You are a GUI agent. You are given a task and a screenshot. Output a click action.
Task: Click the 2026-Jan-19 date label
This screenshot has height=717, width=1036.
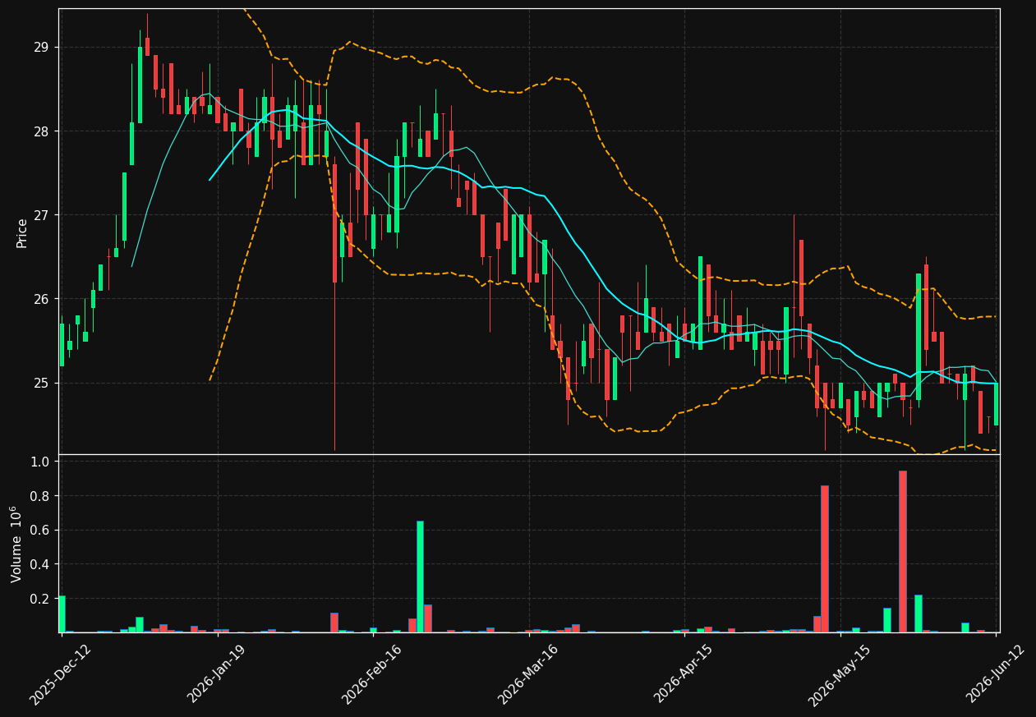pos(217,673)
